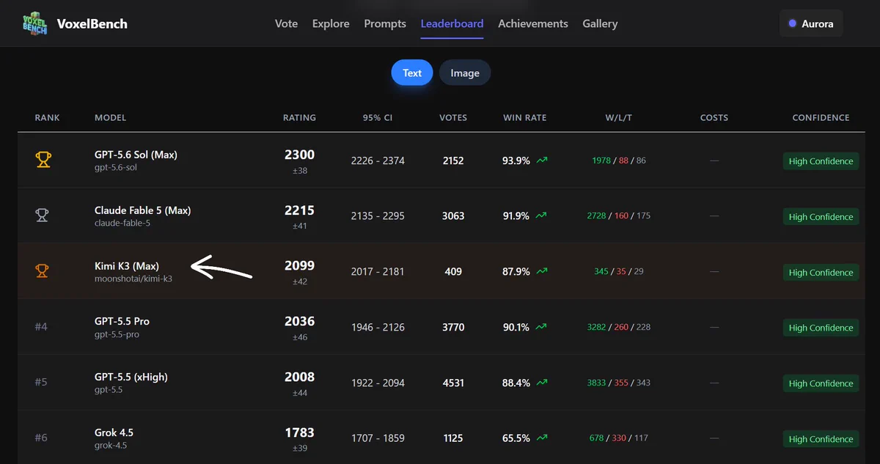This screenshot has height=464, width=880.
Task: Select the Leaderboard nav item
Action: (452, 23)
